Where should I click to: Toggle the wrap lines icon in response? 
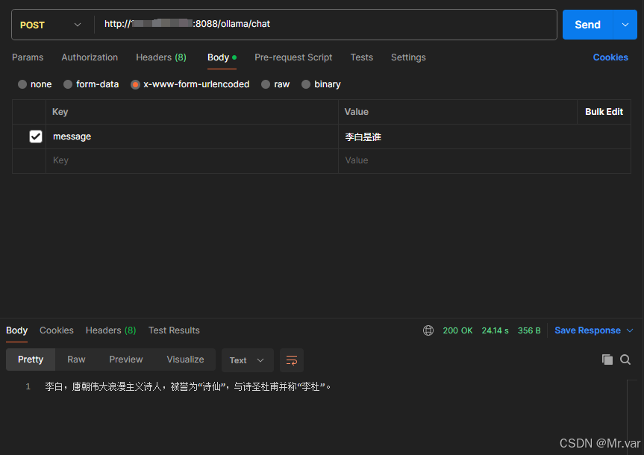[292, 360]
